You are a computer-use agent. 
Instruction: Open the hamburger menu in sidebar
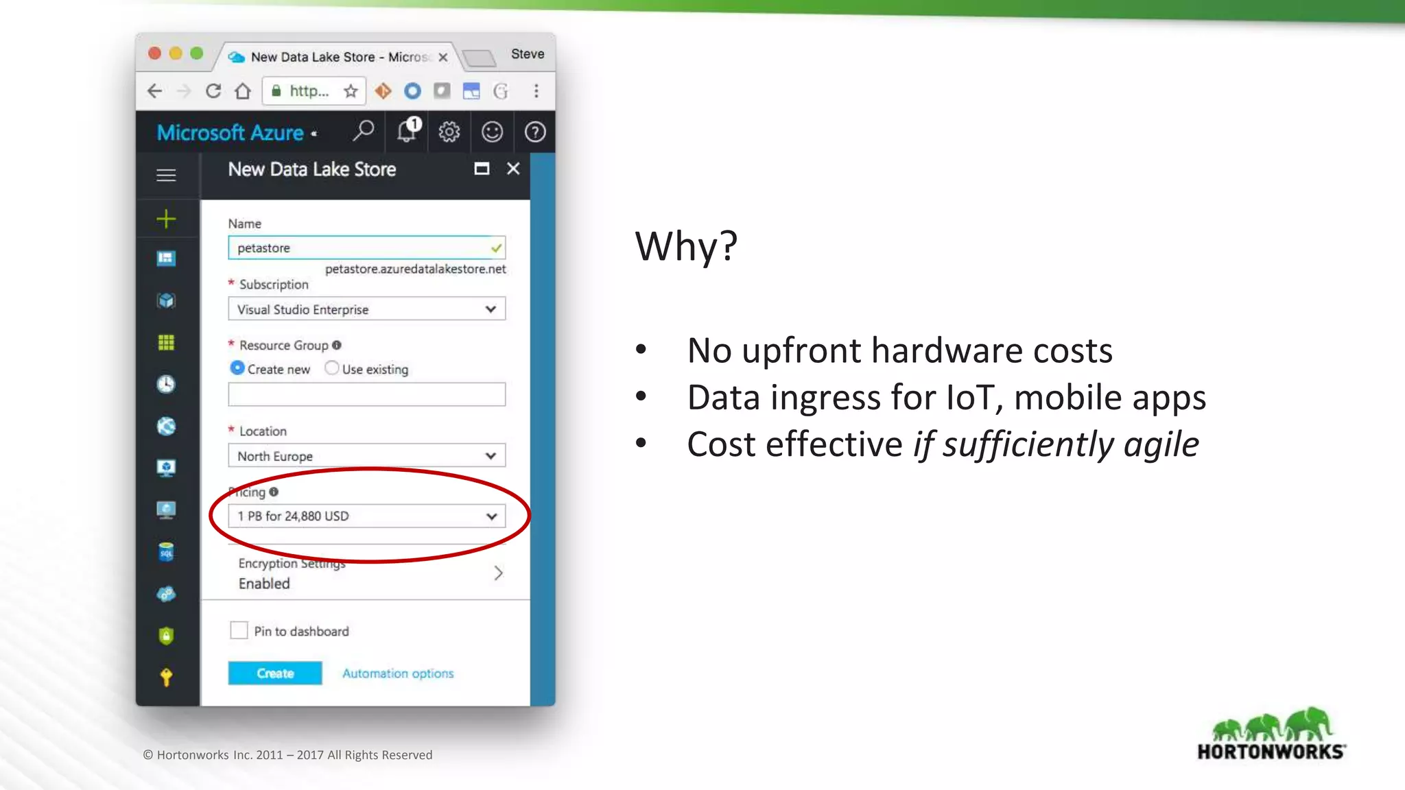(166, 176)
